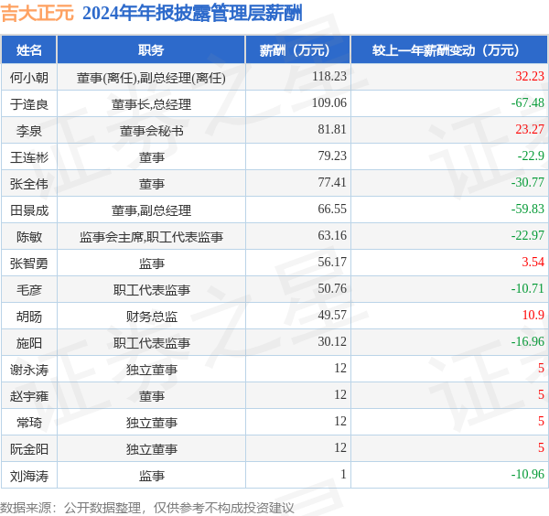Click the 吉大正元 company name in title

click(x=38, y=14)
